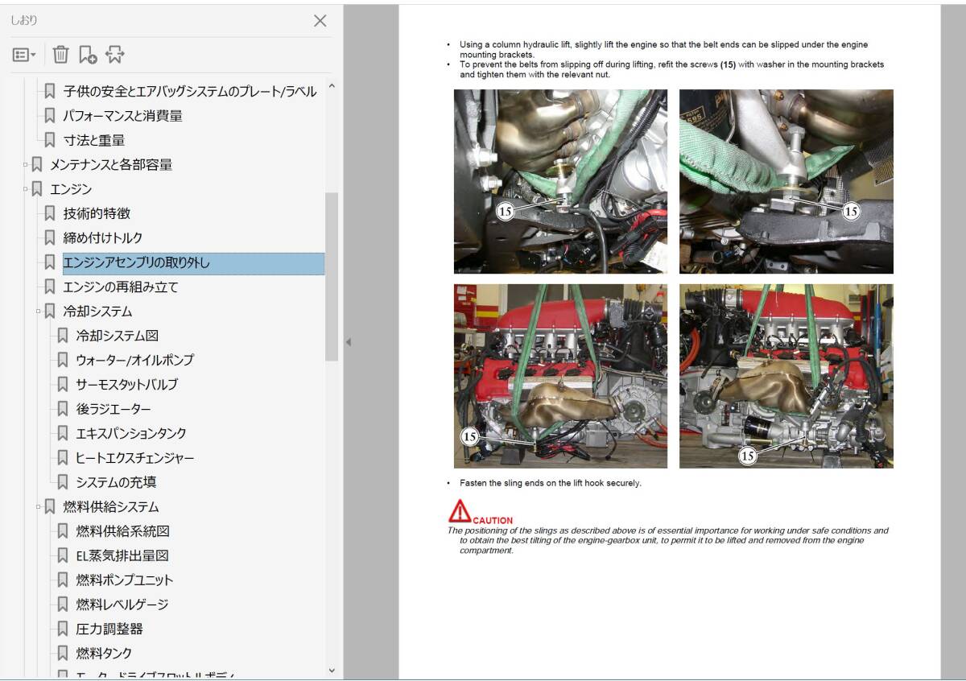Open bookmark 燃料供給システム

(x=111, y=507)
